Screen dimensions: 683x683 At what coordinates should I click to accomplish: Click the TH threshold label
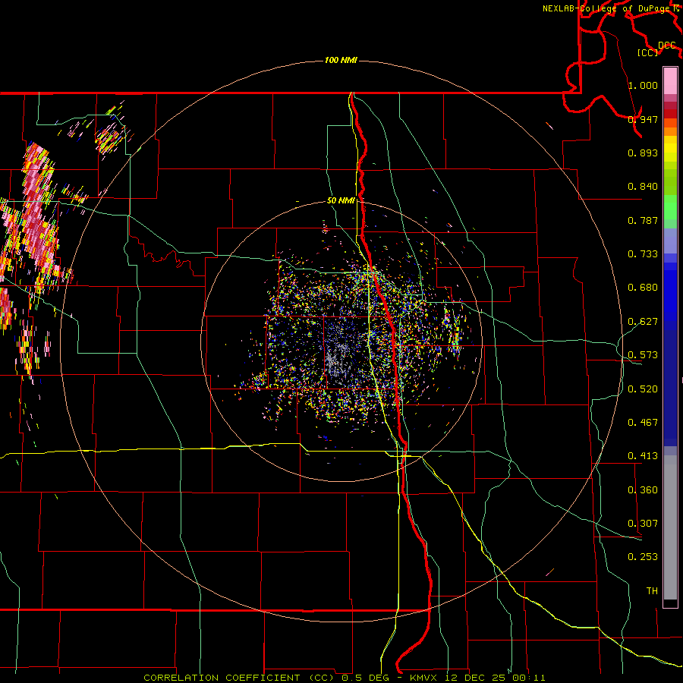pyautogui.click(x=652, y=591)
